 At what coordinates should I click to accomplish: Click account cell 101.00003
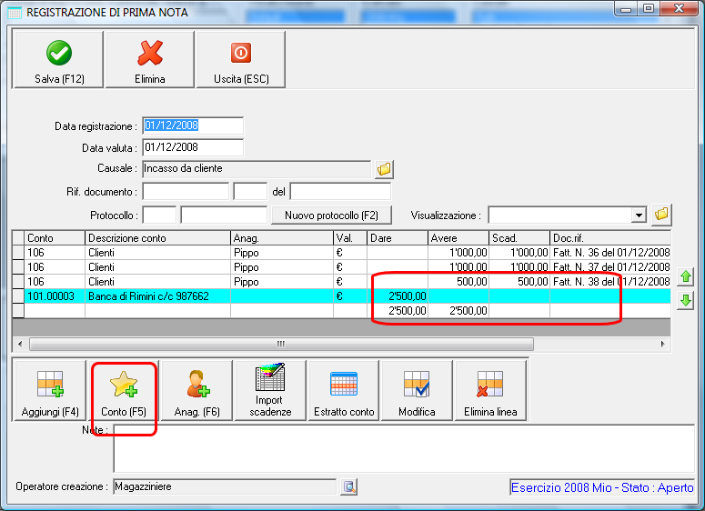tap(55, 296)
